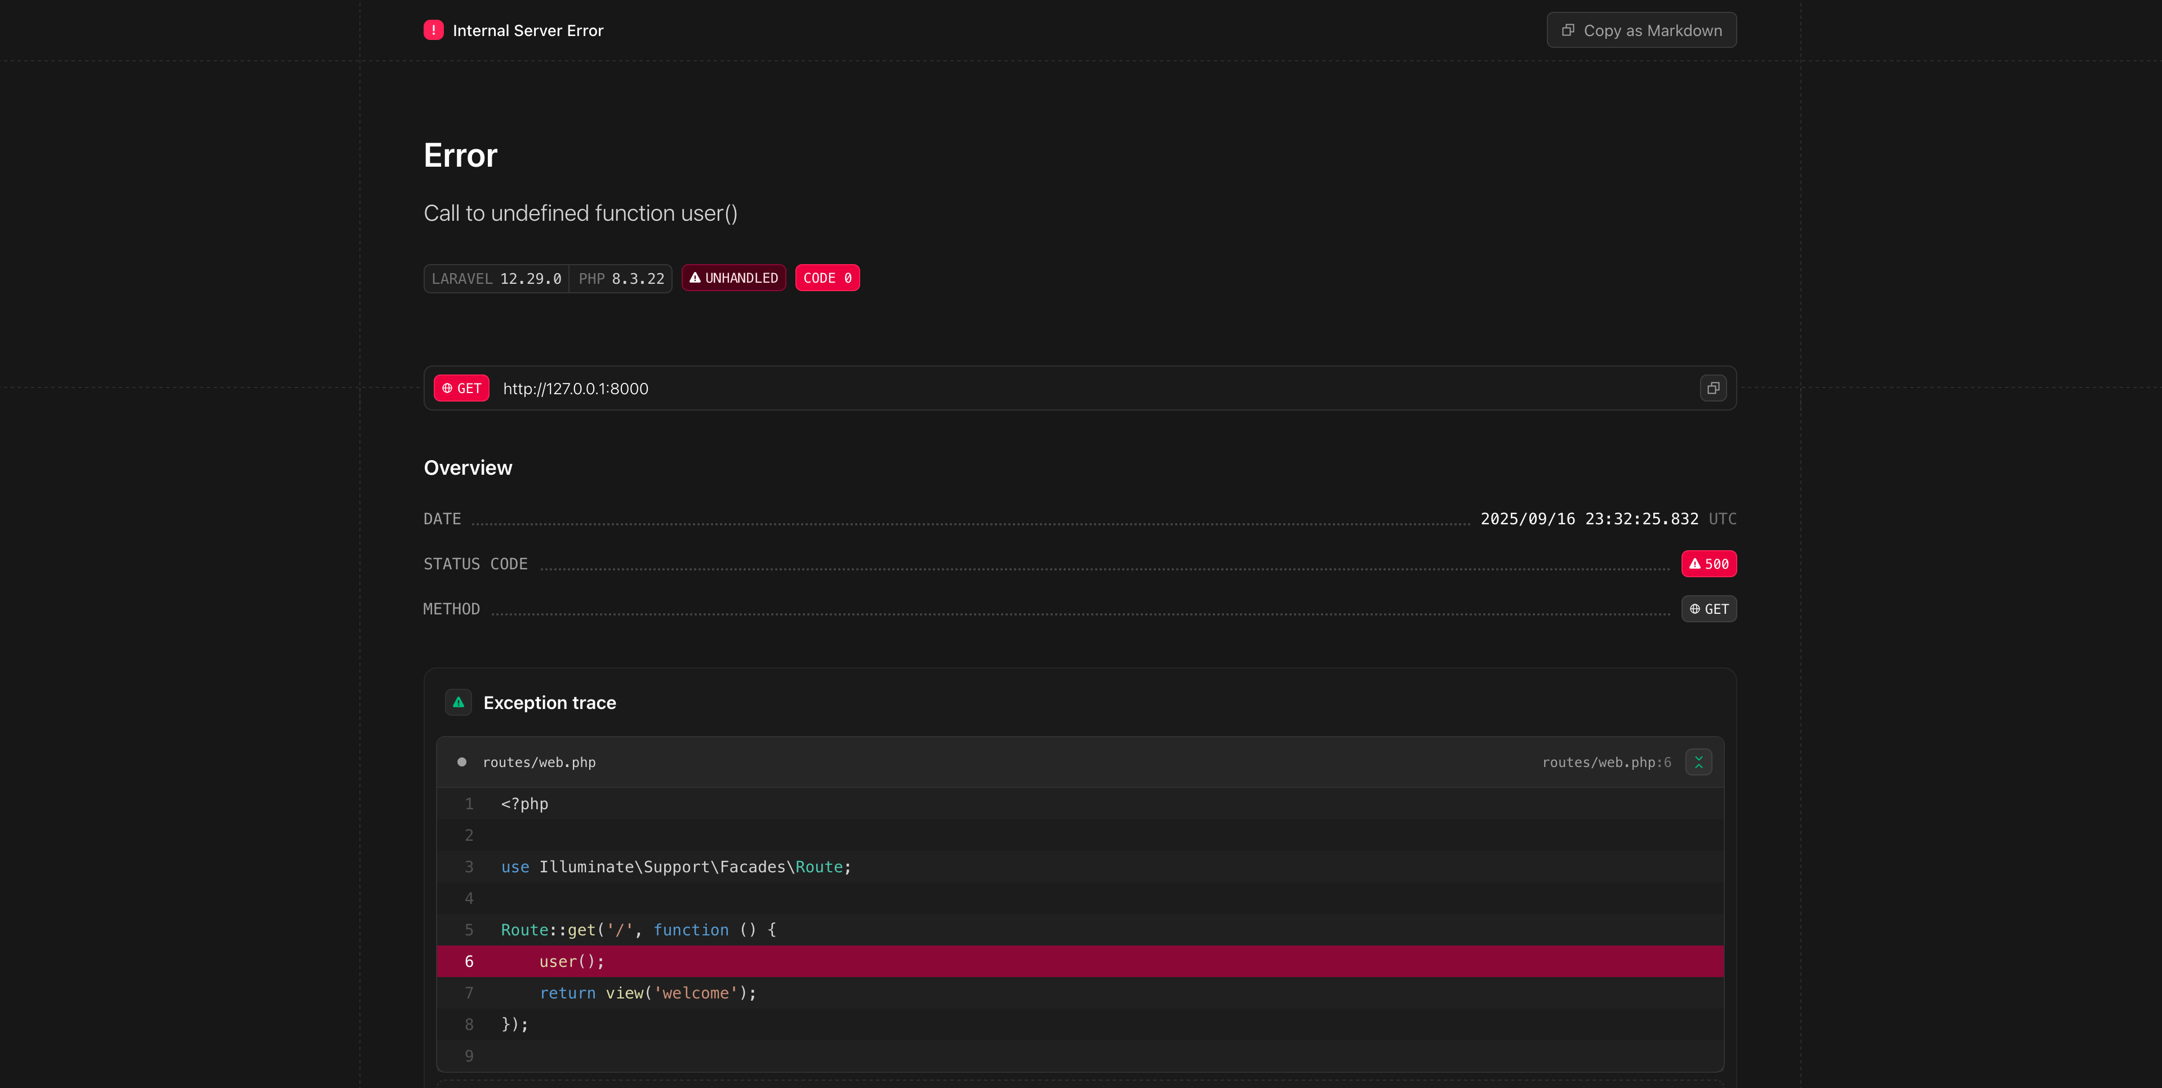Click the red Internal Server Error icon
2162x1088 pixels.
433,30
